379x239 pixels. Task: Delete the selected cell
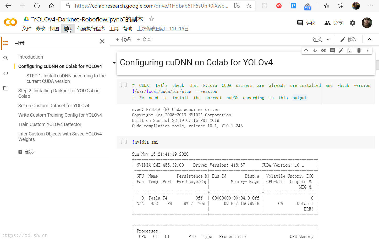[359, 50]
